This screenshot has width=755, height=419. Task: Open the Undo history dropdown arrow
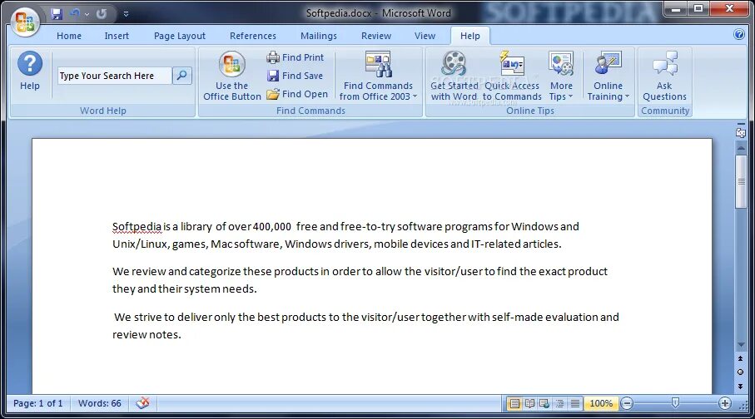coord(87,14)
